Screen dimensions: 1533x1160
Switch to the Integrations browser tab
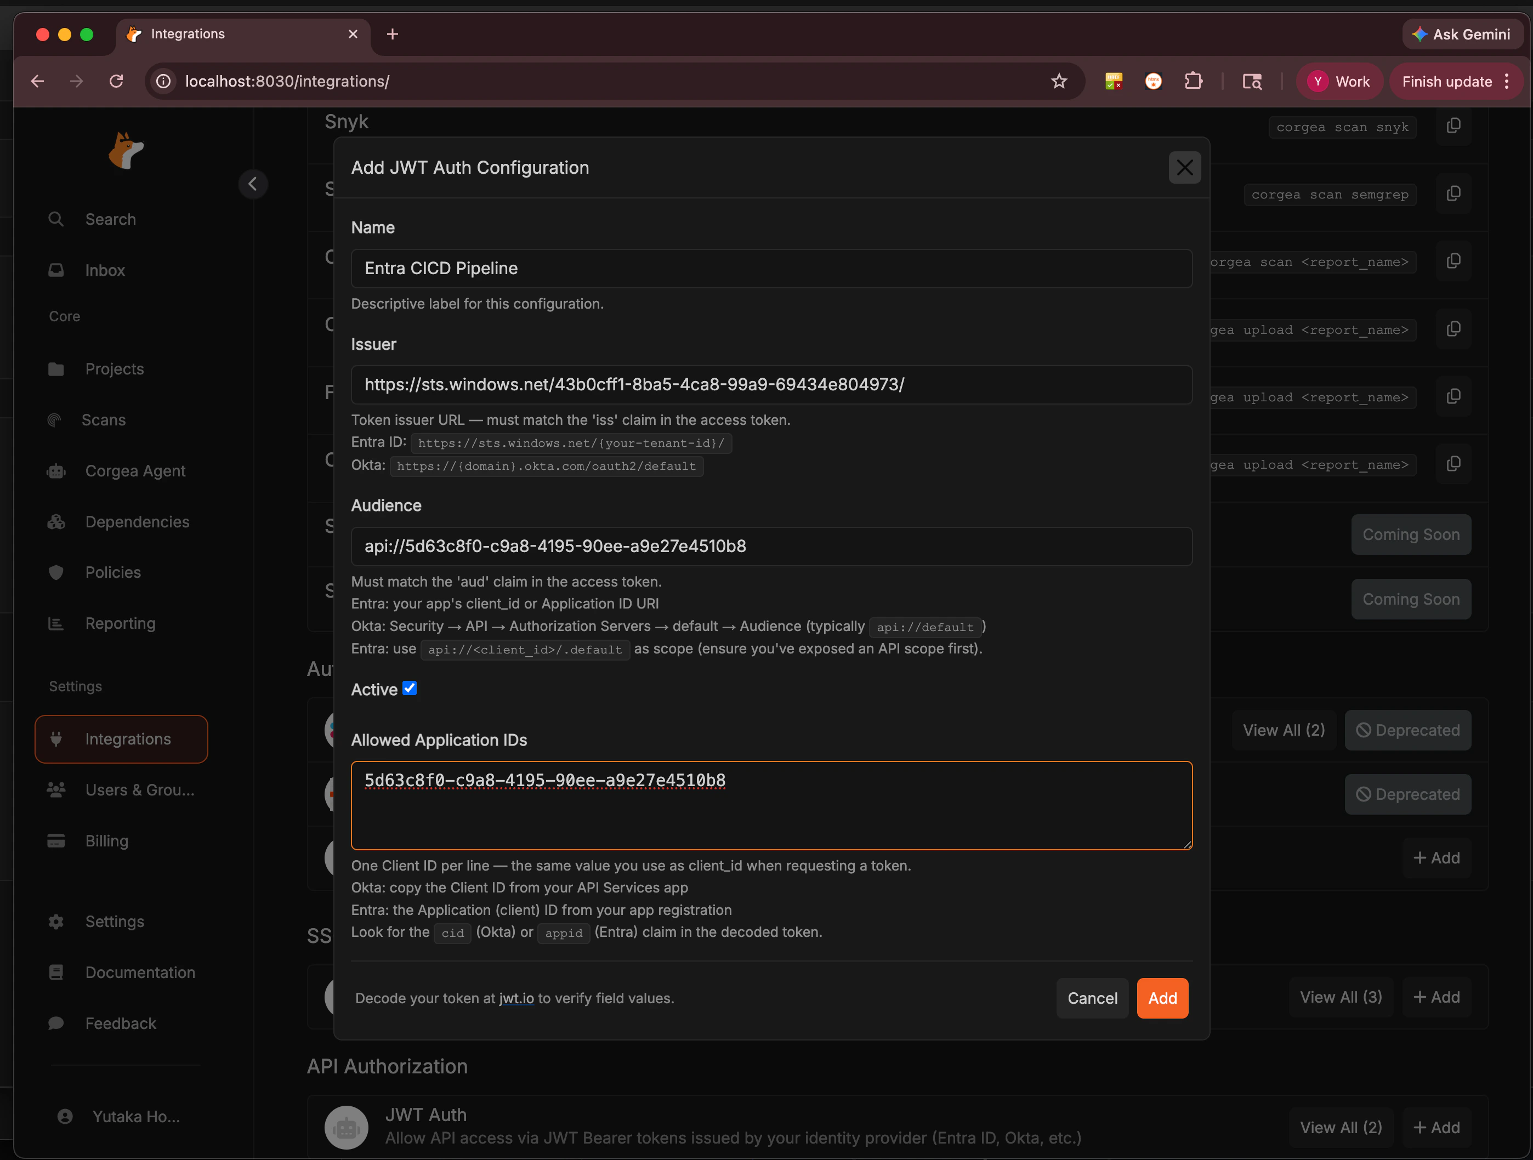tap(187, 33)
